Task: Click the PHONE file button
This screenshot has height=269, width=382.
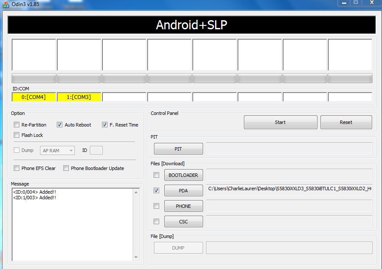Action: pos(183,206)
